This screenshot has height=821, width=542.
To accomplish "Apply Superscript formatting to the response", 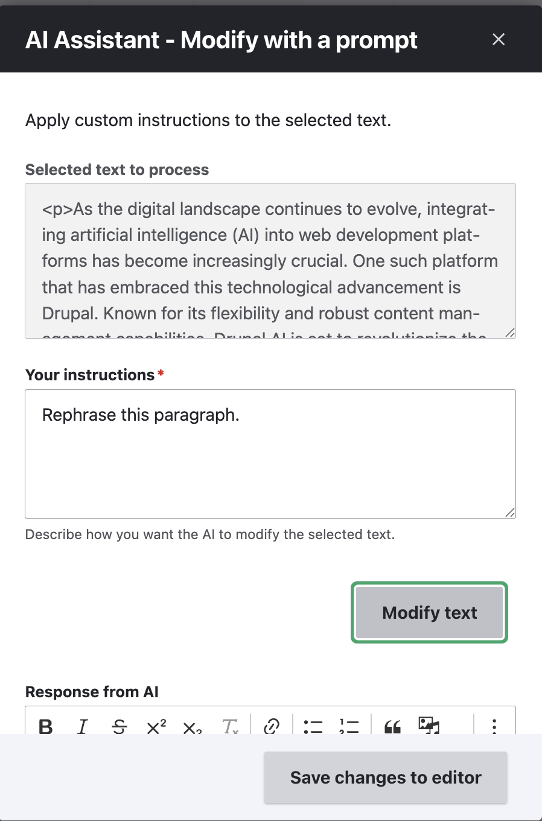I will [x=156, y=726].
